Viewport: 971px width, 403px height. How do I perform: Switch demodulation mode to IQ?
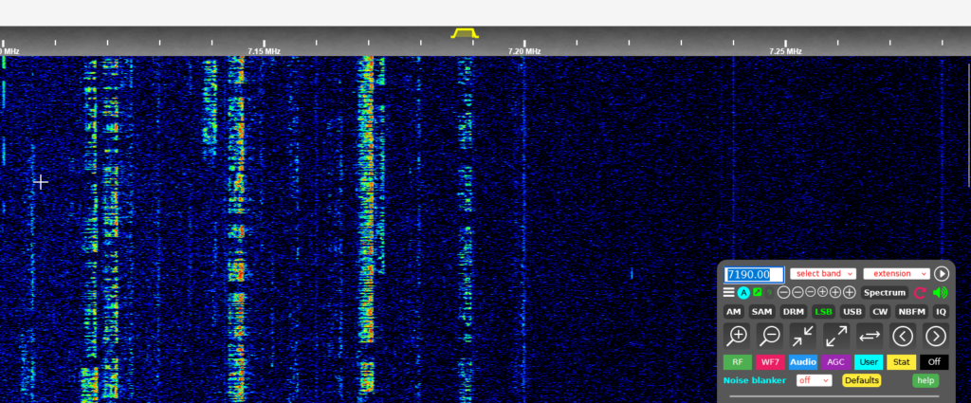[x=942, y=312]
